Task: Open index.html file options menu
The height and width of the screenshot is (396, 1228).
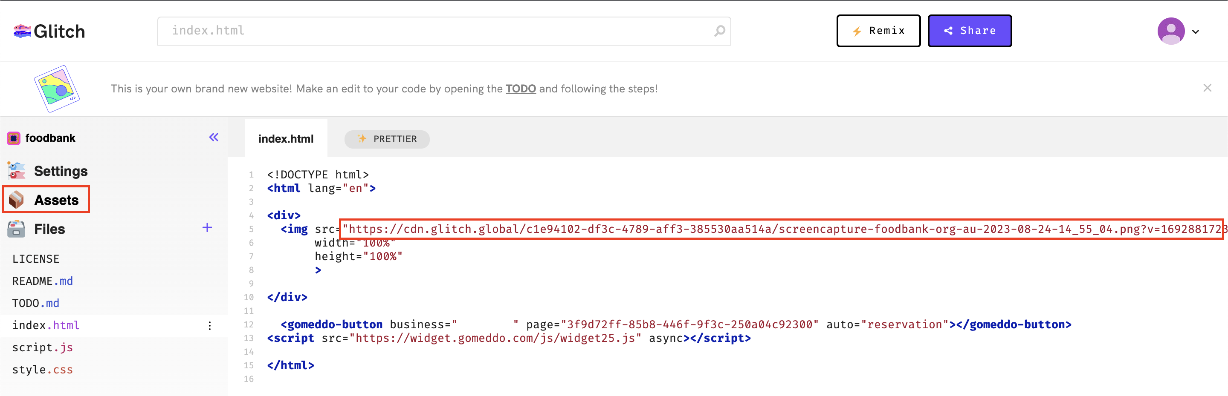Action: click(x=210, y=326)
